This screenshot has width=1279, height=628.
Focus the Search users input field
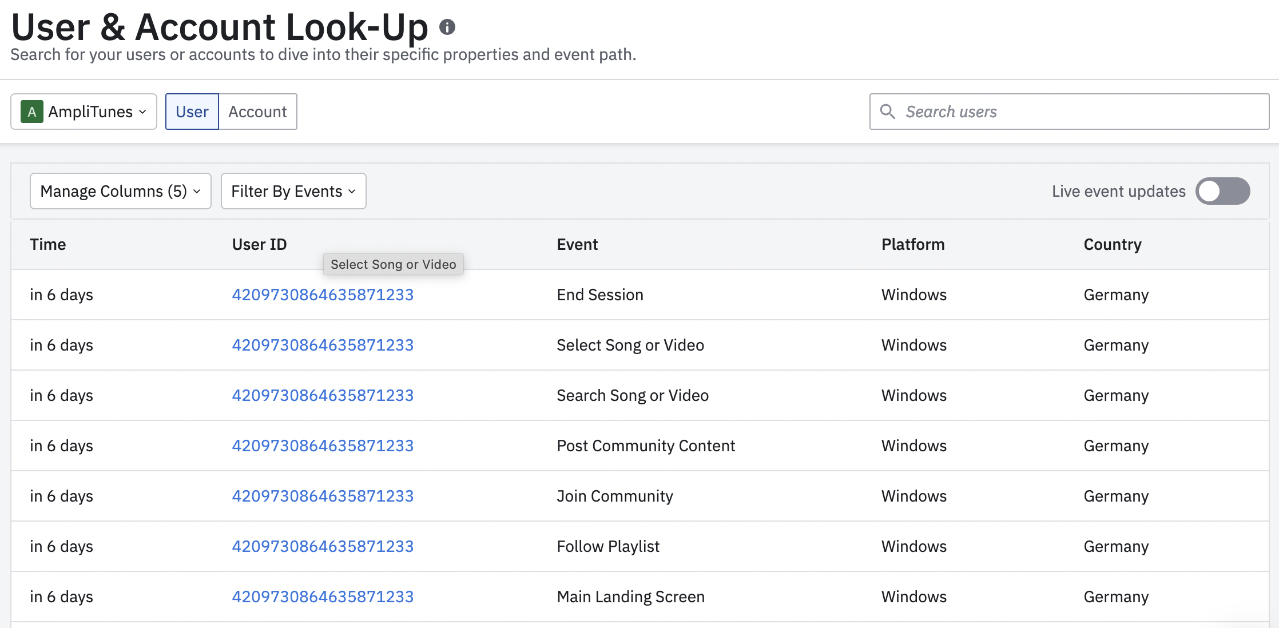[x=1070, y=112]
